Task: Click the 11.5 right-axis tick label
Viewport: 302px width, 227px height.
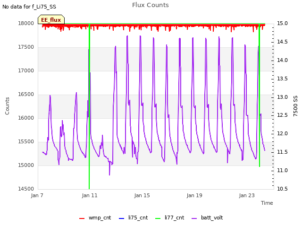Action: coord(282,152)
